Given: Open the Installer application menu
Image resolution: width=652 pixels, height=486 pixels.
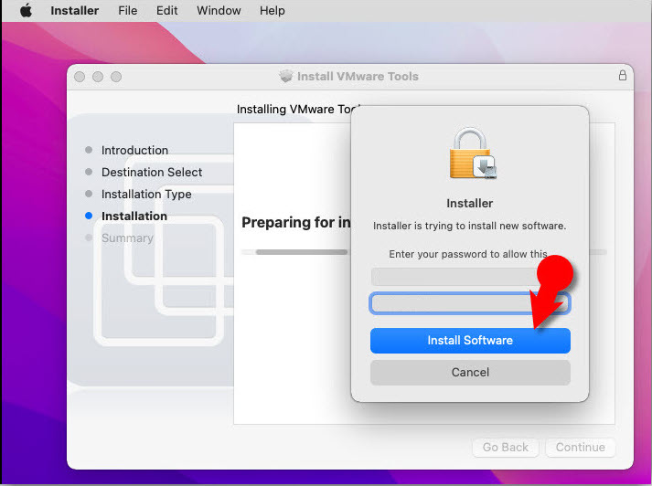Looking at the screenshot, I should point(74,11).
